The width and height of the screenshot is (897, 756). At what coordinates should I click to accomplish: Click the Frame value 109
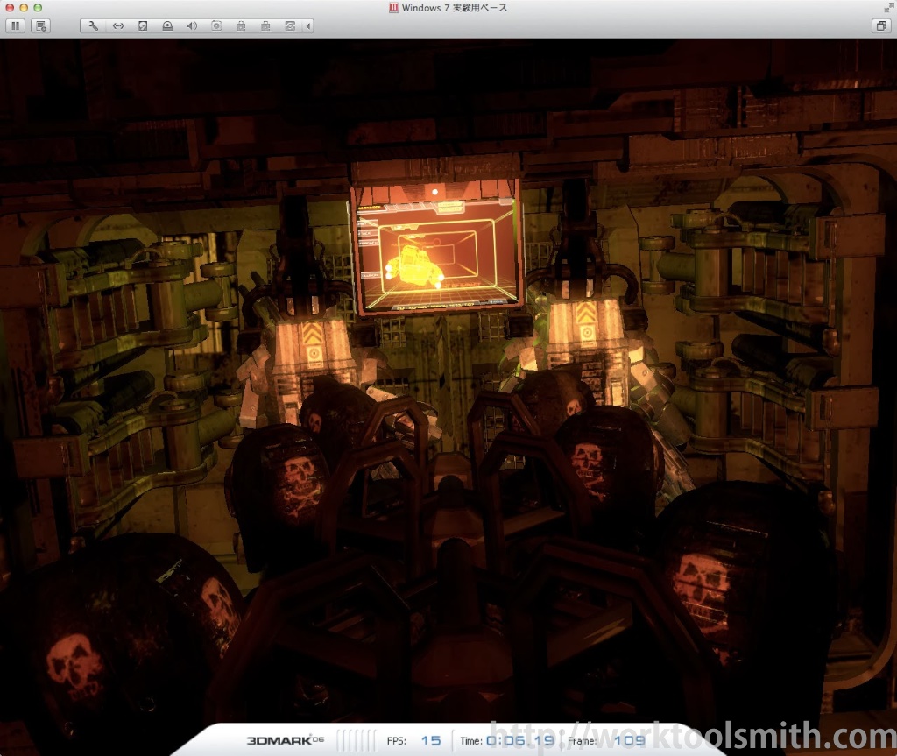point(629,740)
